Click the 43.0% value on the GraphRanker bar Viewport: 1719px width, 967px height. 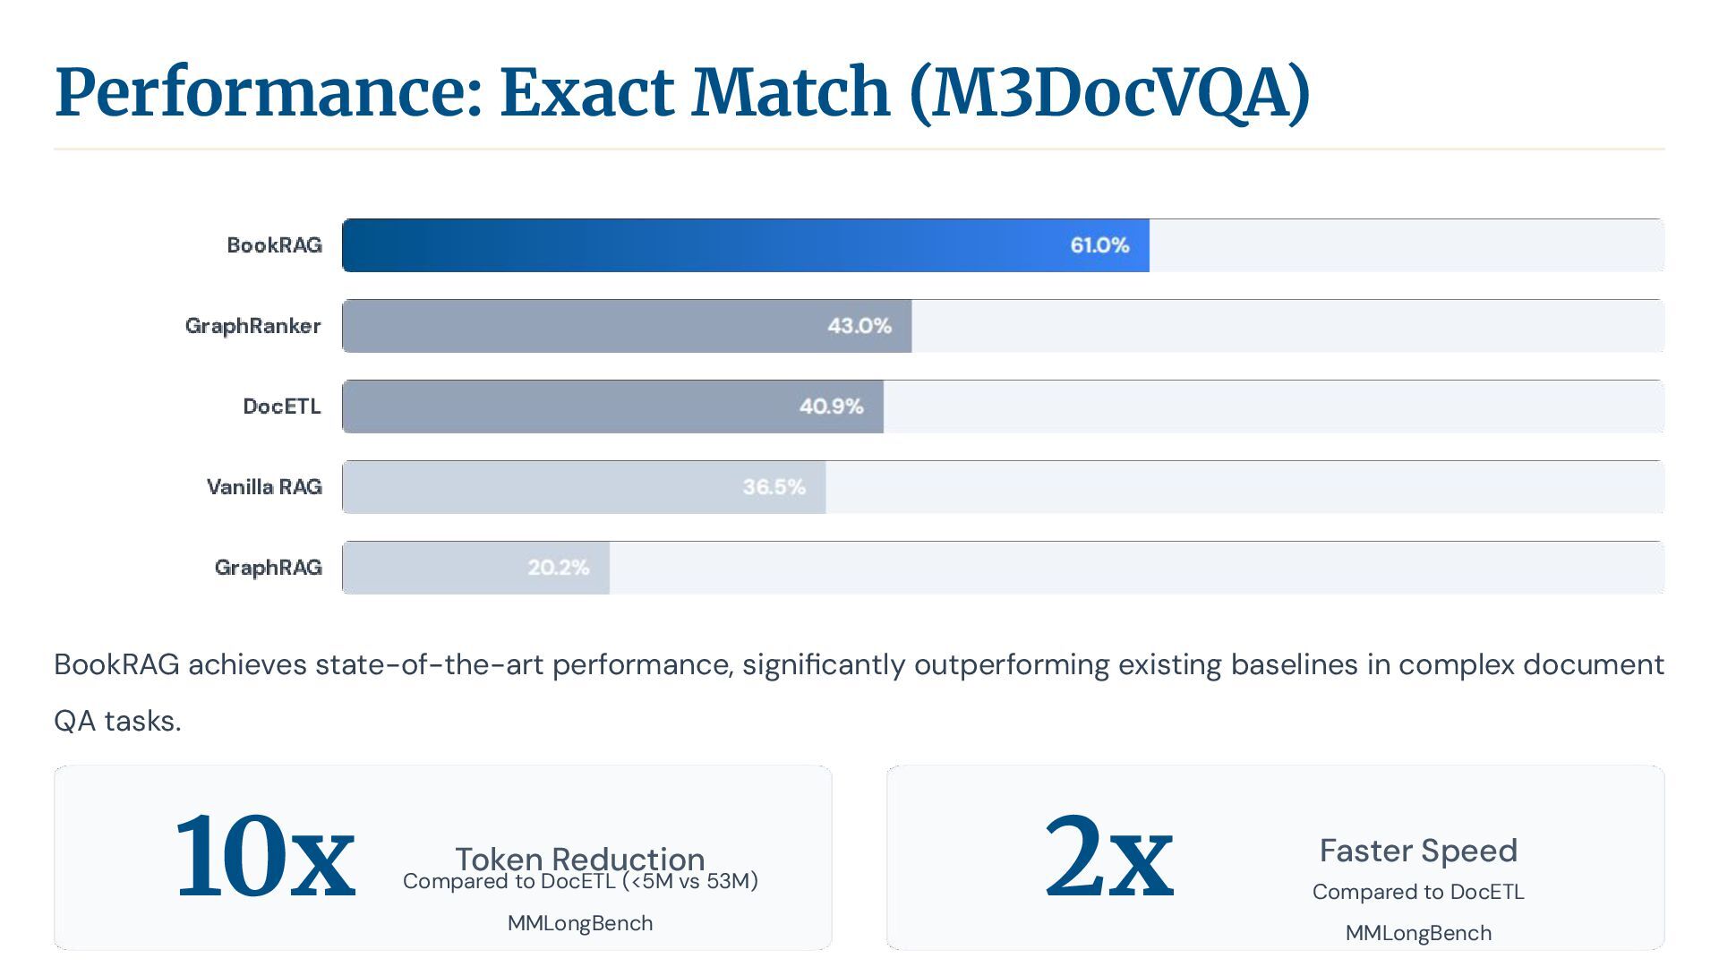click(x=859, y=326)
